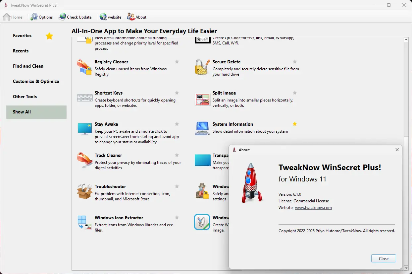Toggle favorite star for Registry Cleaner
This screenshot has width=412, height=274.
177,62
